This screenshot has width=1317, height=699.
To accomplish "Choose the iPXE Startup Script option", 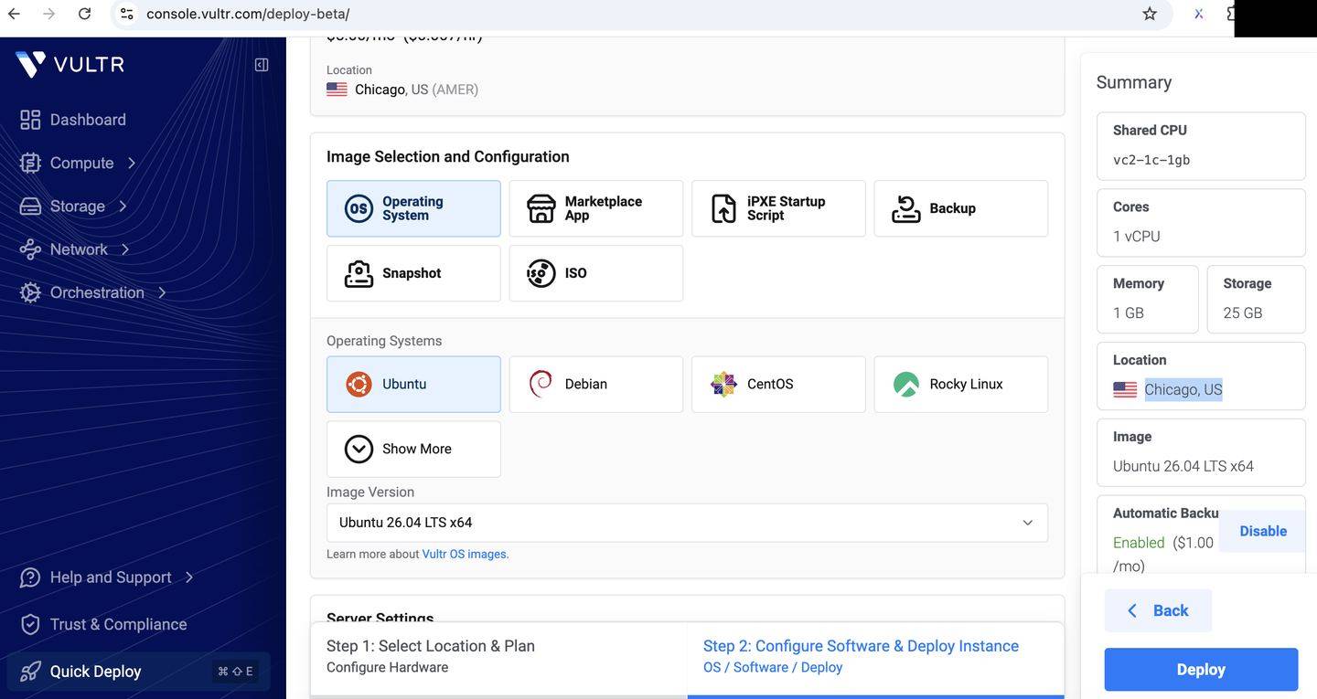I will (778, 208).
